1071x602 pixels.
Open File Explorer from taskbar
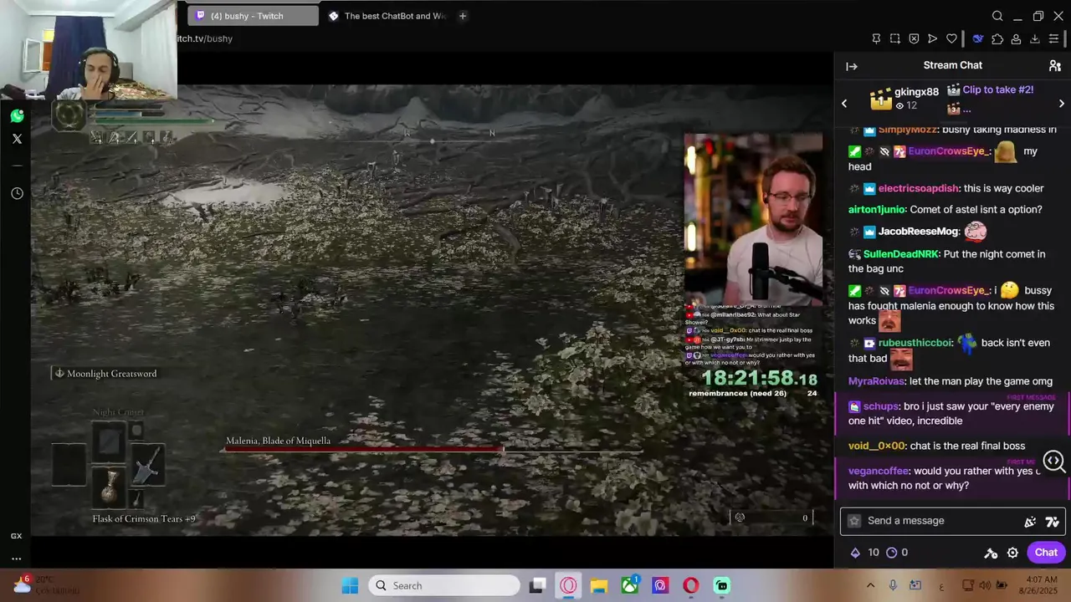click(599, 585)
